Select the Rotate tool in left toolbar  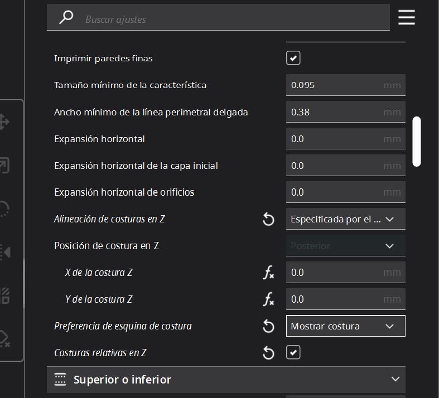[4, 208]
